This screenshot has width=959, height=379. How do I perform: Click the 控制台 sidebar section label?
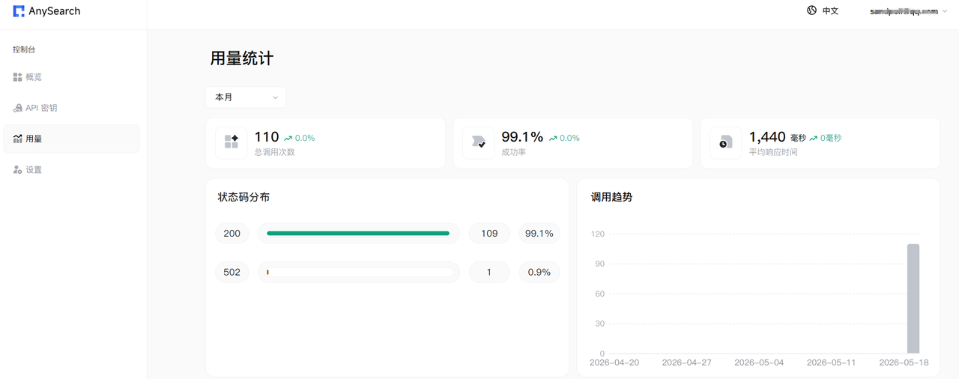pos(24,49)
